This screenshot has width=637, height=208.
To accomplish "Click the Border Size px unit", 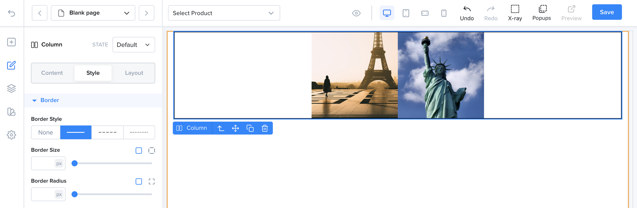I will tap(59, 164).
